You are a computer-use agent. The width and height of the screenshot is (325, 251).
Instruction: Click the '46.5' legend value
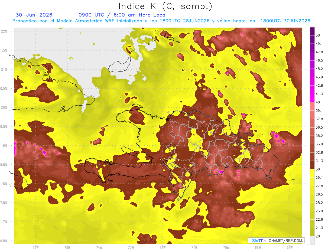(319, 60)
